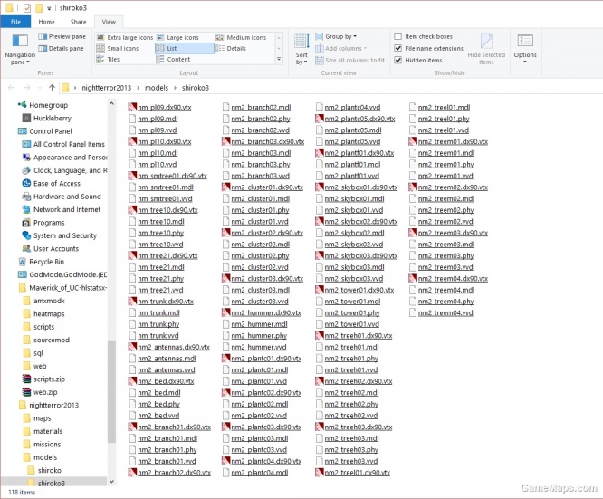Click the navigation pane scrollbar thumb
The image size is (603, 499).
111,391
